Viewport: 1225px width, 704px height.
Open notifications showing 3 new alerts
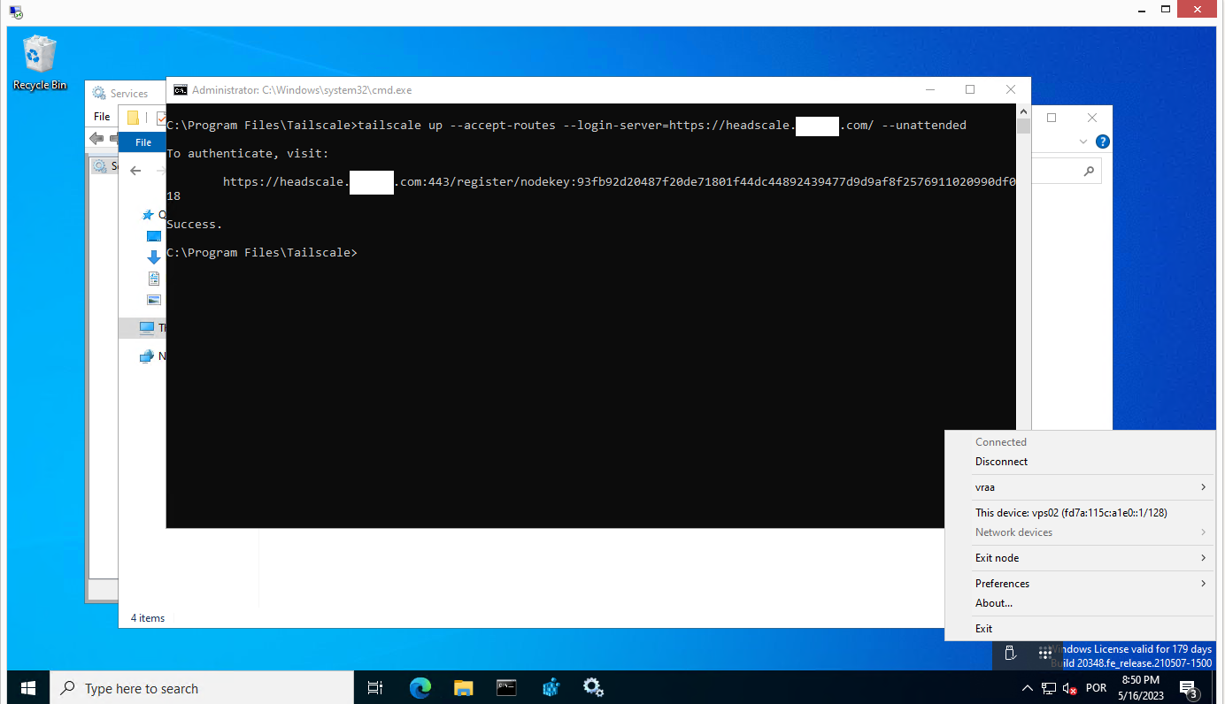click(x=1186, y=687)
